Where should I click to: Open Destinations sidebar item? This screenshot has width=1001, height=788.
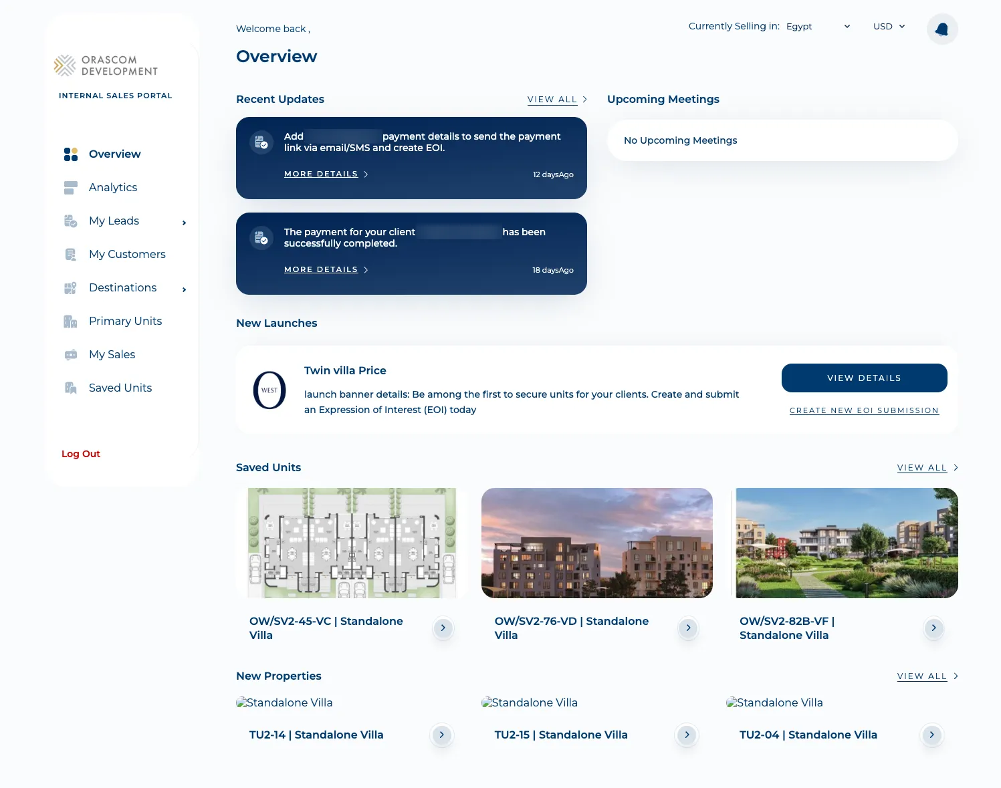pos(123,288)
